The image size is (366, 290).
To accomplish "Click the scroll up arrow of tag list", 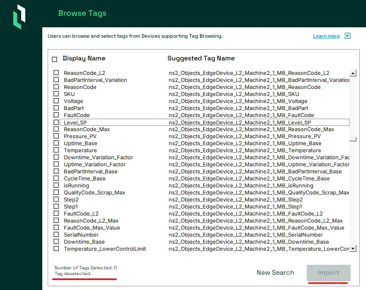I will click(353, 73).
